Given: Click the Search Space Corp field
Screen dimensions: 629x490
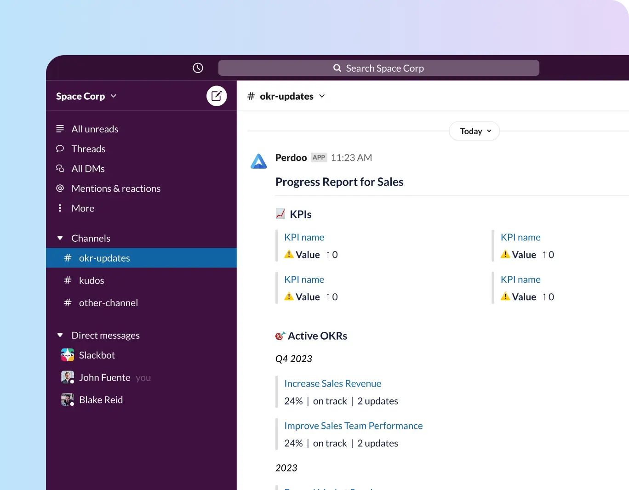Looking at the screenshot, I should tap(379, 68).
